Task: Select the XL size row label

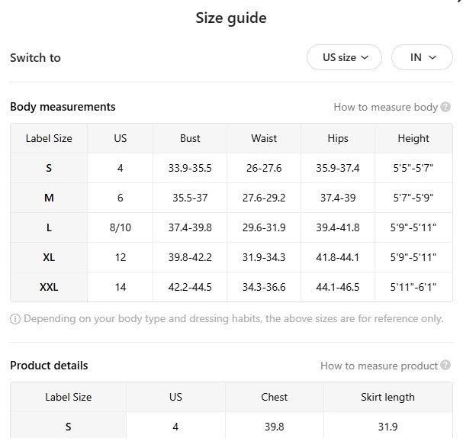Action: tap(49, 258)
